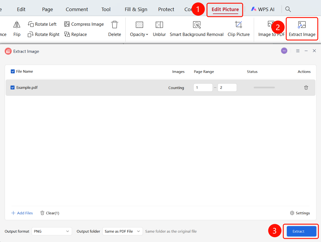
Task: Rotate the picture left
Action: (42, 24)
